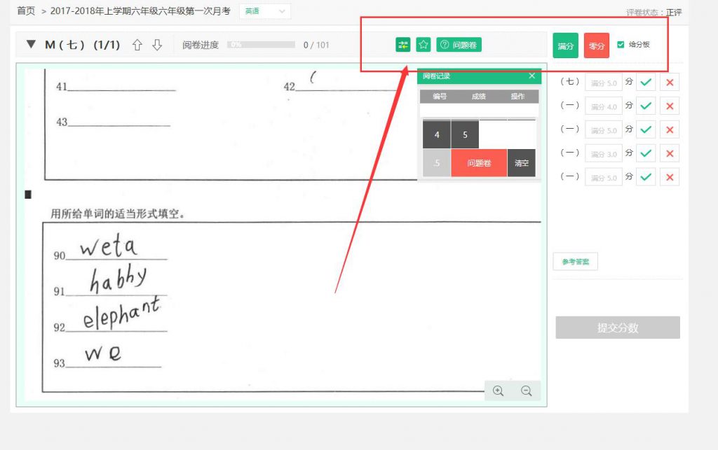Screen dimensions: 718x450
Task: Select score 5 on the scoring pad
Action: tap(465, 135)
